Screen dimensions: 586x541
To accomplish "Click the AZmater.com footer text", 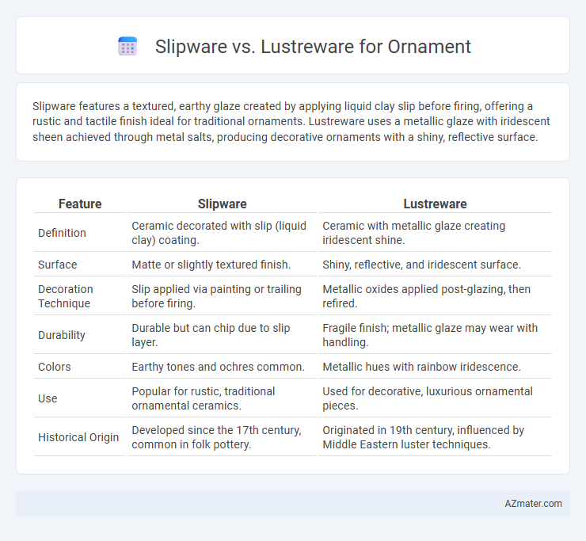I will tap(533, 504).
